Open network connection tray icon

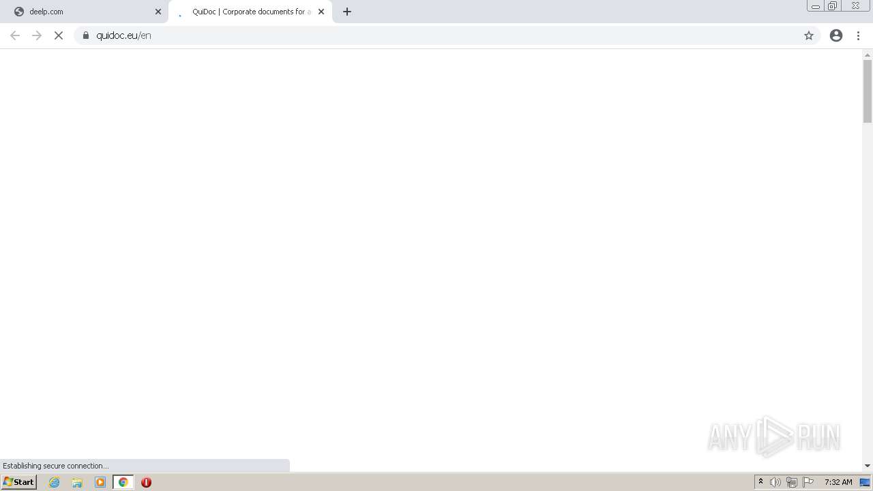[x=792, y=482]
